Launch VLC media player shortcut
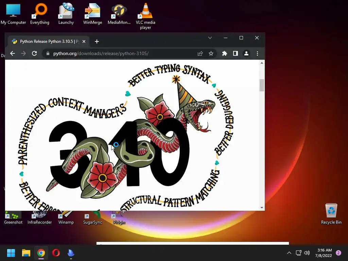The height and width of the screenshot is (261, 348). pyautogui.click(x=145, y=16)
